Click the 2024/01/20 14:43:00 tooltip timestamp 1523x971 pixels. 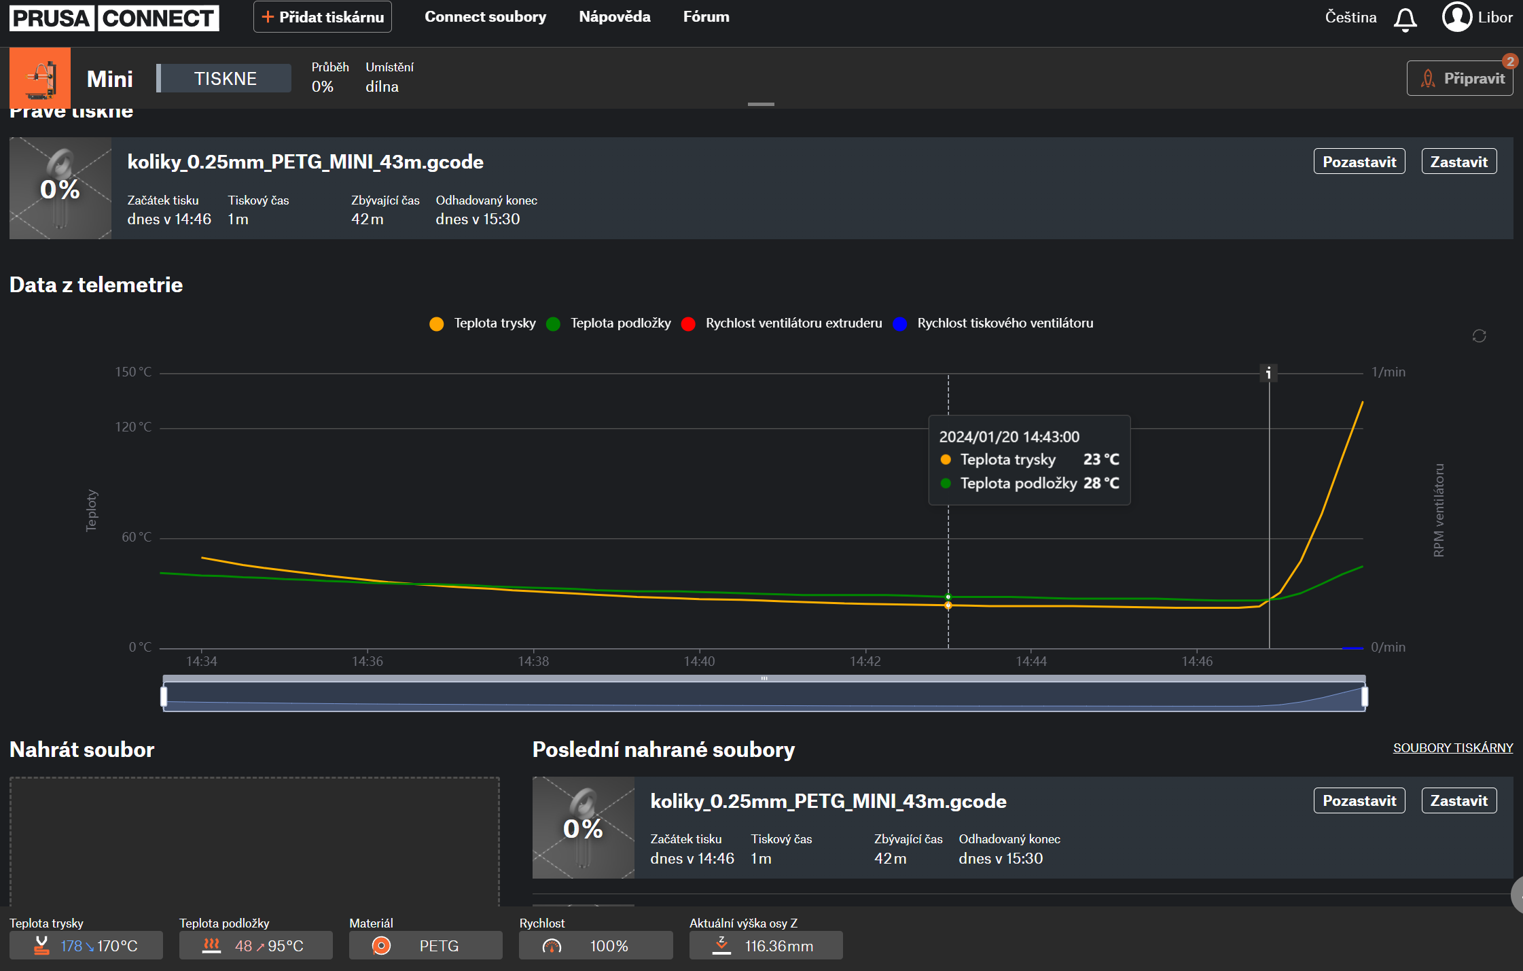tap(1009, 437)
